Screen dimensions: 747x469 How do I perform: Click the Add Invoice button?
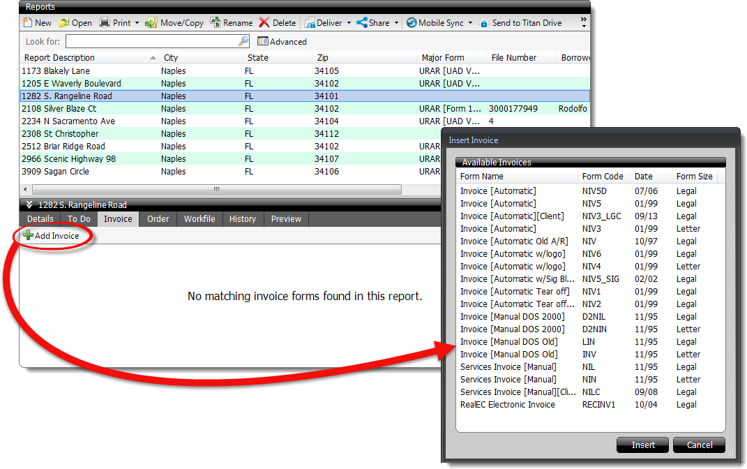[51, 236]
